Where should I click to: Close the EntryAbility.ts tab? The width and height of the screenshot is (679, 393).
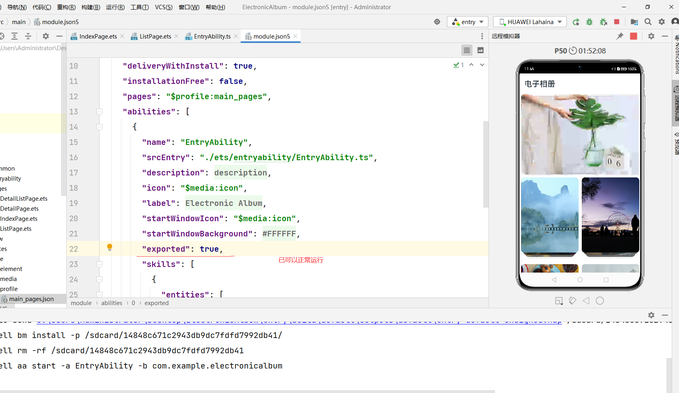coord(236,36)
